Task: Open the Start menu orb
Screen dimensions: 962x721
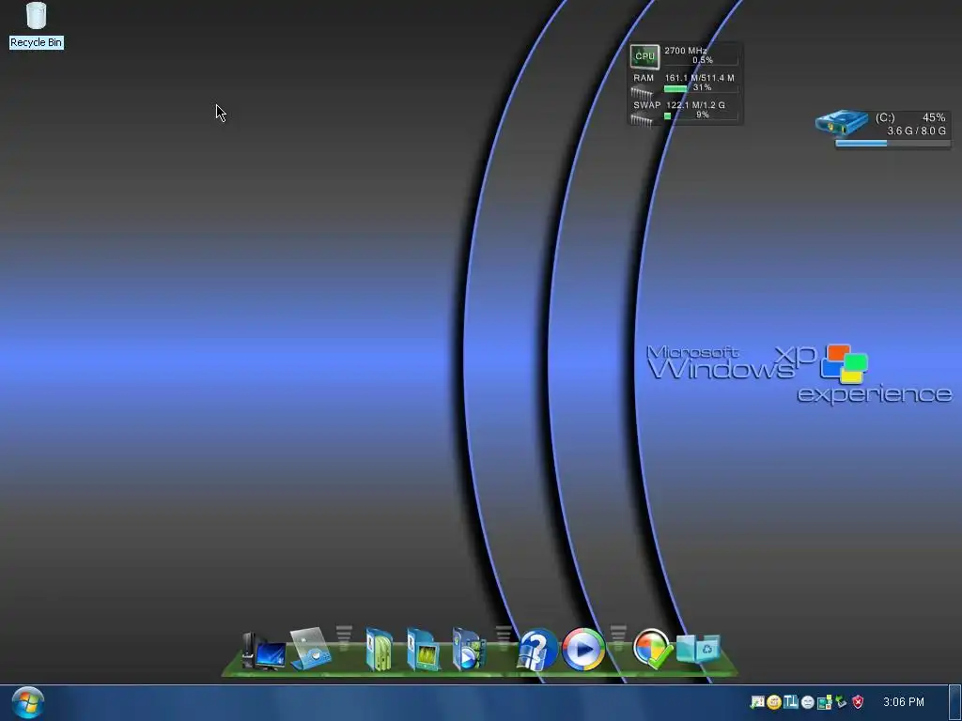Action: (27, 702)
